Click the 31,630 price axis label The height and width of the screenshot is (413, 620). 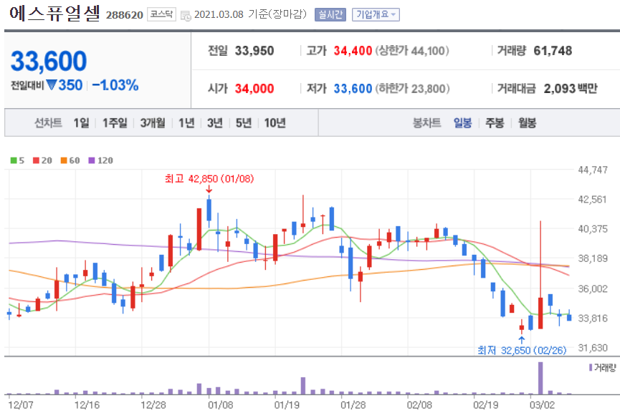pos(592,348)
